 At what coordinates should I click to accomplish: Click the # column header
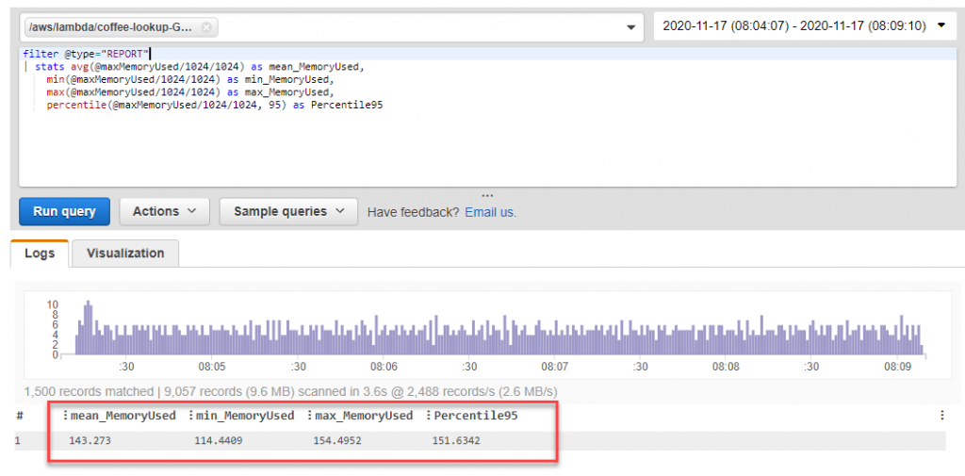(20, 416)
